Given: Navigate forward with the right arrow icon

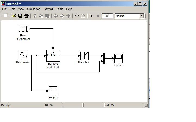Looking at the screenshot, I should pyautogui.click(x=62, y=16).
